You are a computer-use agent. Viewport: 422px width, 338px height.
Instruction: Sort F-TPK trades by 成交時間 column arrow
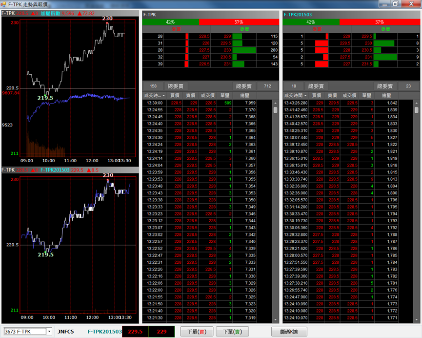(x=163, y=95)
